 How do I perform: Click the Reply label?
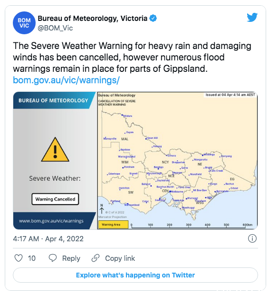71,258
